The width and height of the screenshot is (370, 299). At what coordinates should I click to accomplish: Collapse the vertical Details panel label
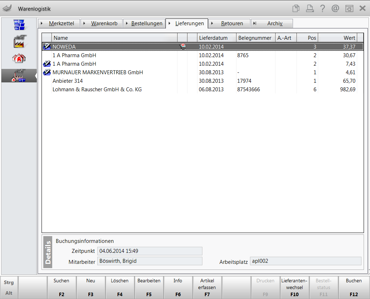click(x=48, y=252)
